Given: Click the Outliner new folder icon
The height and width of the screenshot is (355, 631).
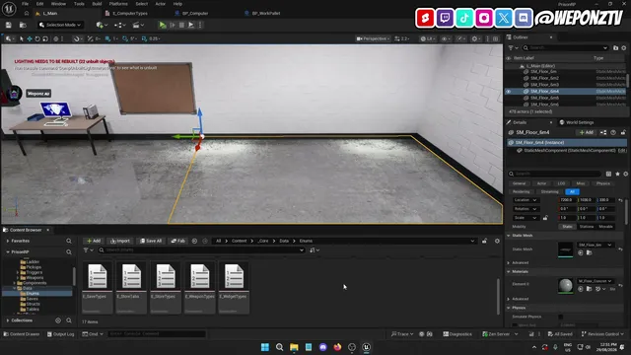Looking at the screenshot, I should click(615, 48).
